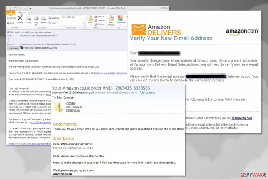
Task: Click the cheyennedewees92@yahoo.com address
Action: pyautogui.click(x=116, y=93)
